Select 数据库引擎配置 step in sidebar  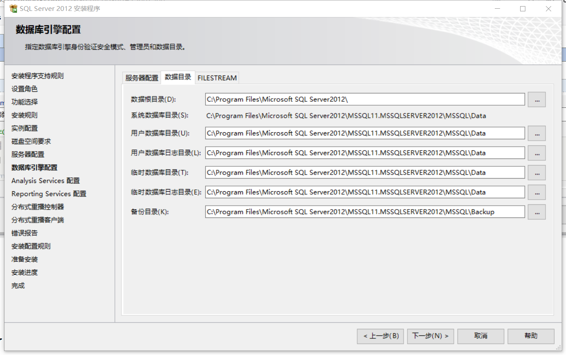pyautogui.click(x=35, y=168)
